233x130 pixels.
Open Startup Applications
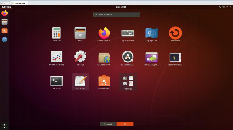pyautogui.click(x=152, y=58)
